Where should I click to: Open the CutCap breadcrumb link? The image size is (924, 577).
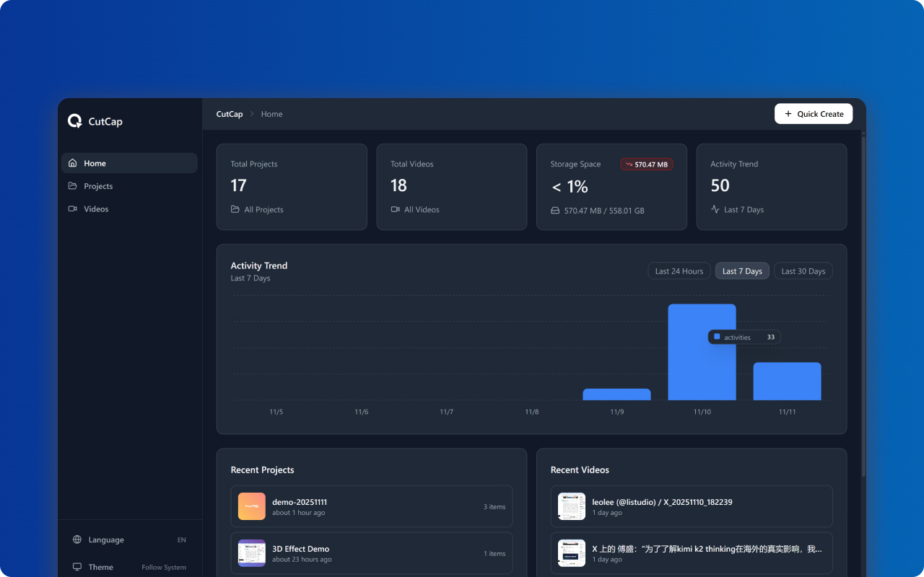pos(229,114)
